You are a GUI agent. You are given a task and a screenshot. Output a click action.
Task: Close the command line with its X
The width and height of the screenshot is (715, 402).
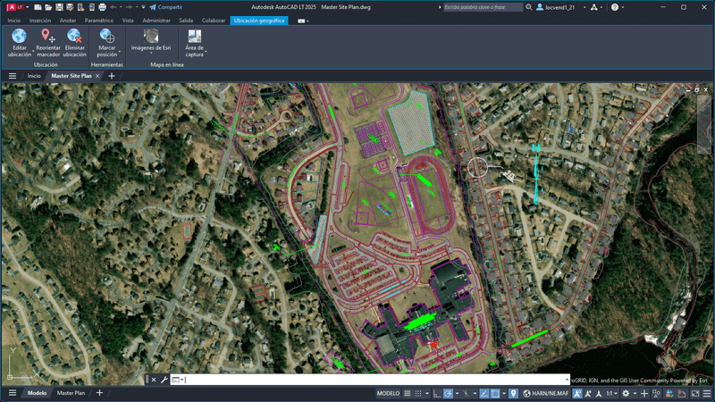(154, 380)
